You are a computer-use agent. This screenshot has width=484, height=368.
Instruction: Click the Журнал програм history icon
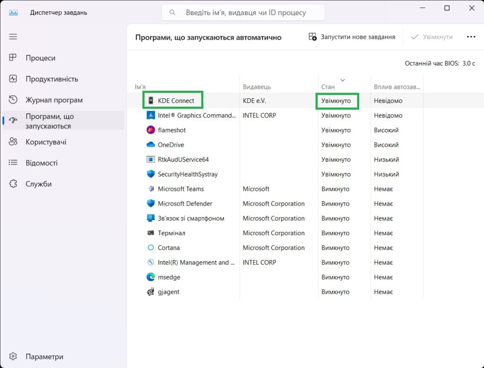click(x=13, y=100)
